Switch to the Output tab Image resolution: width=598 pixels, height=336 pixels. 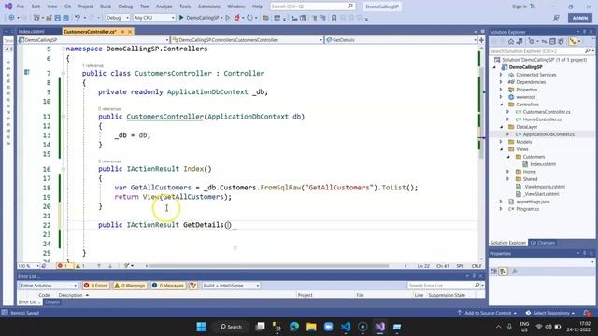(x=52, y=301)
